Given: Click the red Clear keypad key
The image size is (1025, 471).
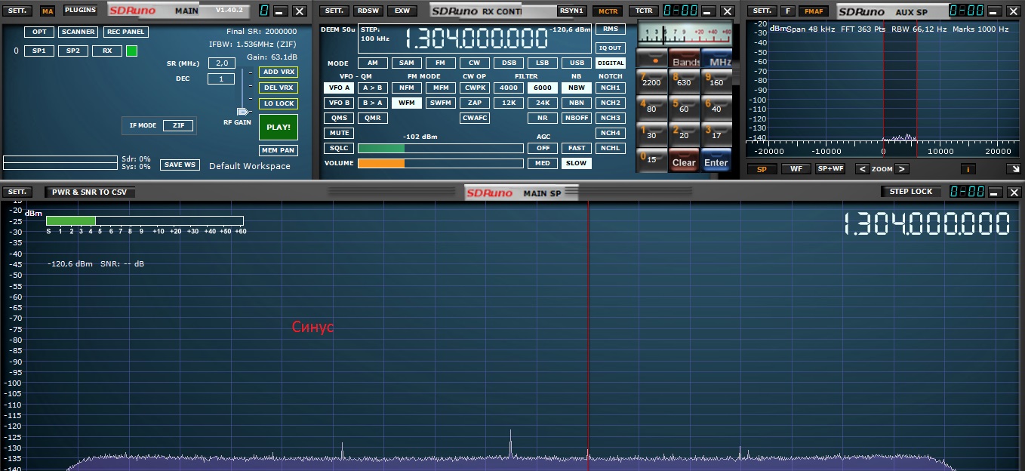Looking at the screenshot, I should [684, 161].
